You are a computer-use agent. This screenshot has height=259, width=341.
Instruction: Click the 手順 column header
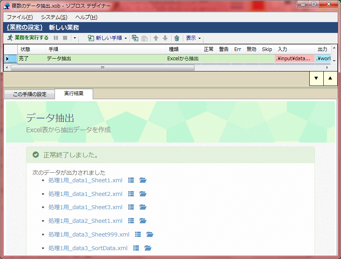click(x=106, y=49)
